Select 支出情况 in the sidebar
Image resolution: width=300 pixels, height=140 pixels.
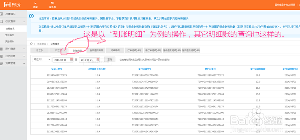[x=10, y=35]
